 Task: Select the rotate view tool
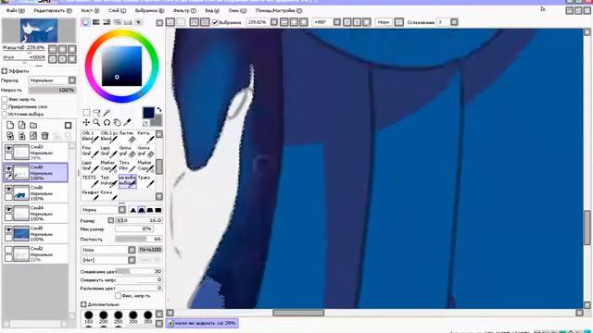pyautogui.click(x=107, y=122)
